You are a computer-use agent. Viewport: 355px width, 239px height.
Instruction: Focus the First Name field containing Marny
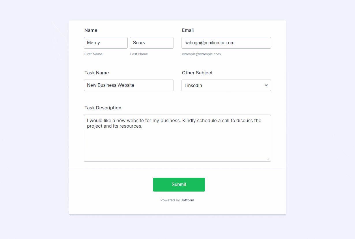(106, 43)
